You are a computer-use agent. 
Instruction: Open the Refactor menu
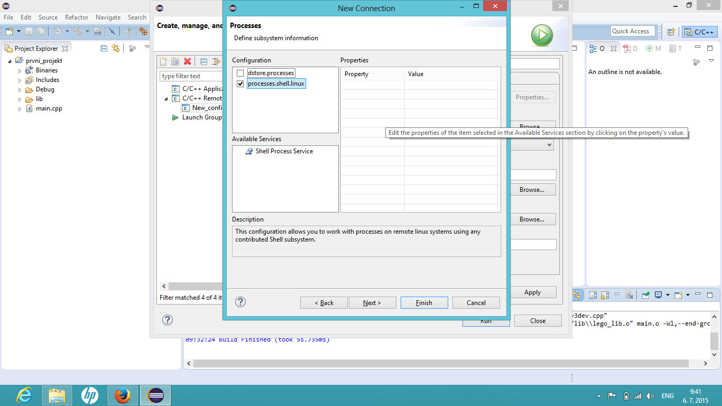coord(77,17)
